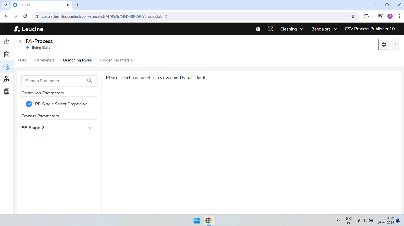Open the settings gear in the top header
The width and height of the screenshot is (404, 226).
[258, 29]
